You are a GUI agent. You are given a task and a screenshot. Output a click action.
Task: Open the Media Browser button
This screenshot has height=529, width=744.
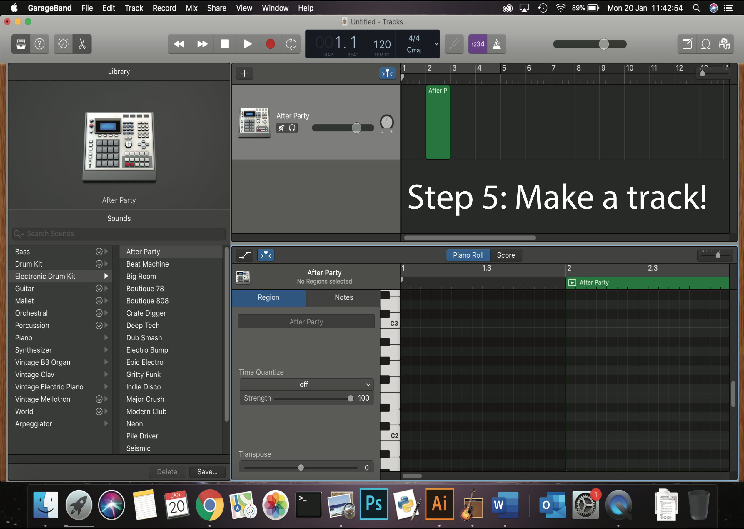[x=724, y=44]
